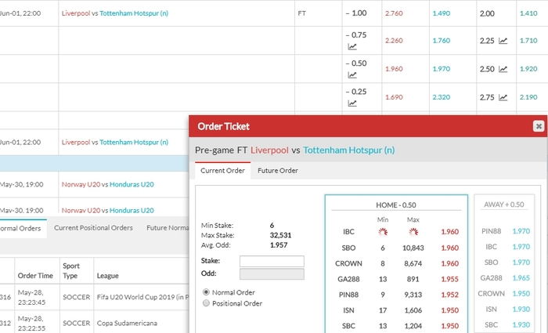The image size is (548, 333).
Task: Switch to Current Order tab
Action: (223, 171)
